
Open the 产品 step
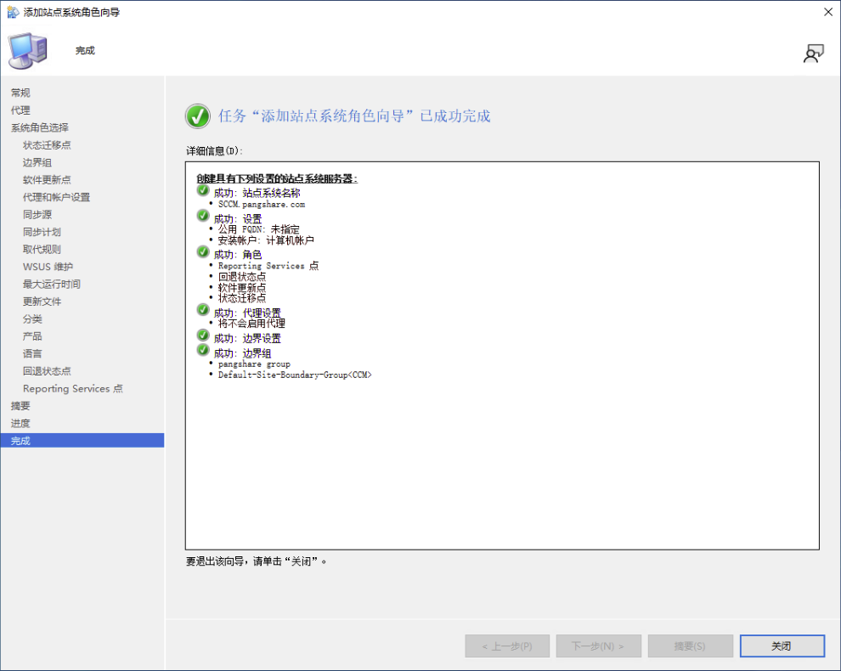click(32, 336)
